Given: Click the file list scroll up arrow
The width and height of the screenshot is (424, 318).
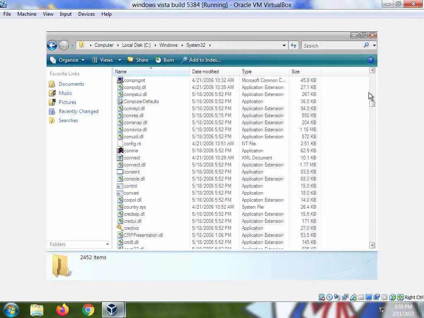Looking at the screenshot, I should click(372, 70).
